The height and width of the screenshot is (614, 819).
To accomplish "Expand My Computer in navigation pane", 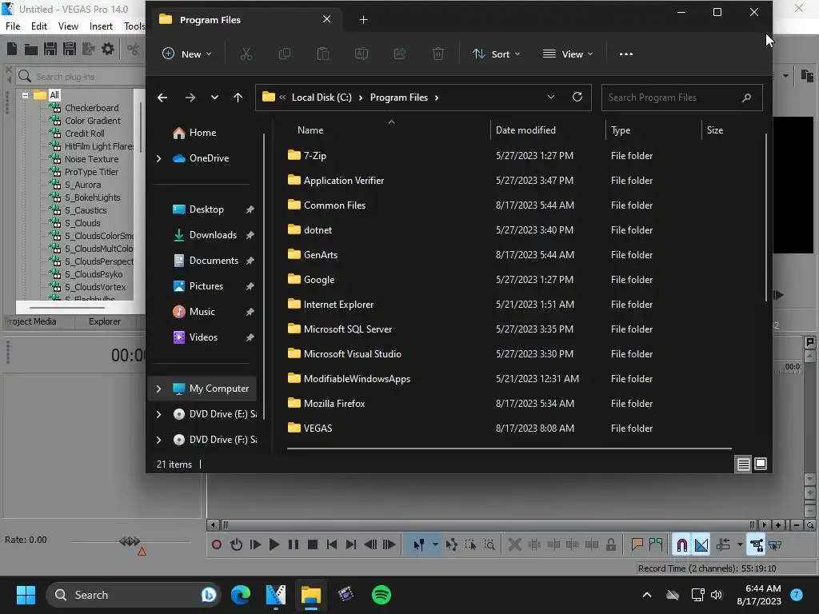I will pos(159,389).
